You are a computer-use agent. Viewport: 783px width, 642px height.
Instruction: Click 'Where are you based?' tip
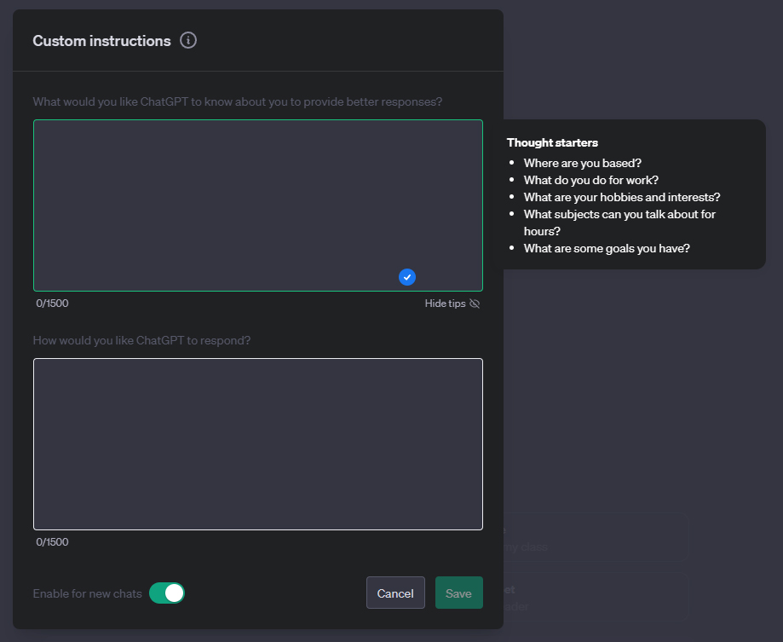[582, 164]
